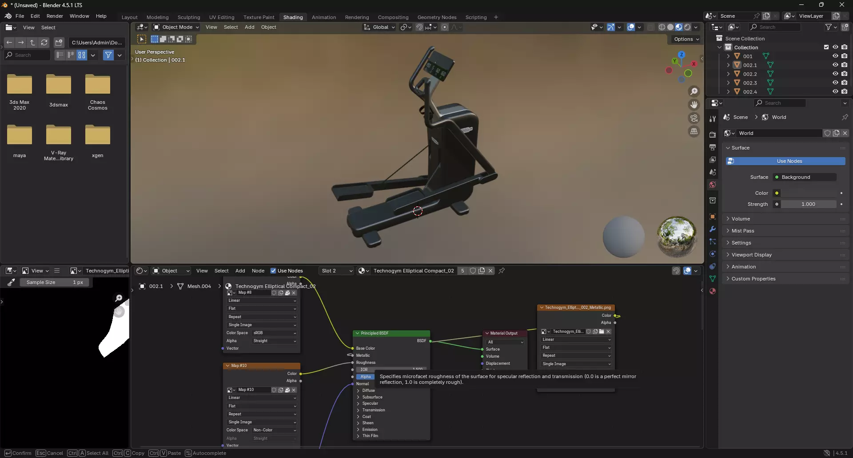The width and height of the screenshot is (853, 458).
Task: Select solid viewport shading
Action: (x=670, y=27)
